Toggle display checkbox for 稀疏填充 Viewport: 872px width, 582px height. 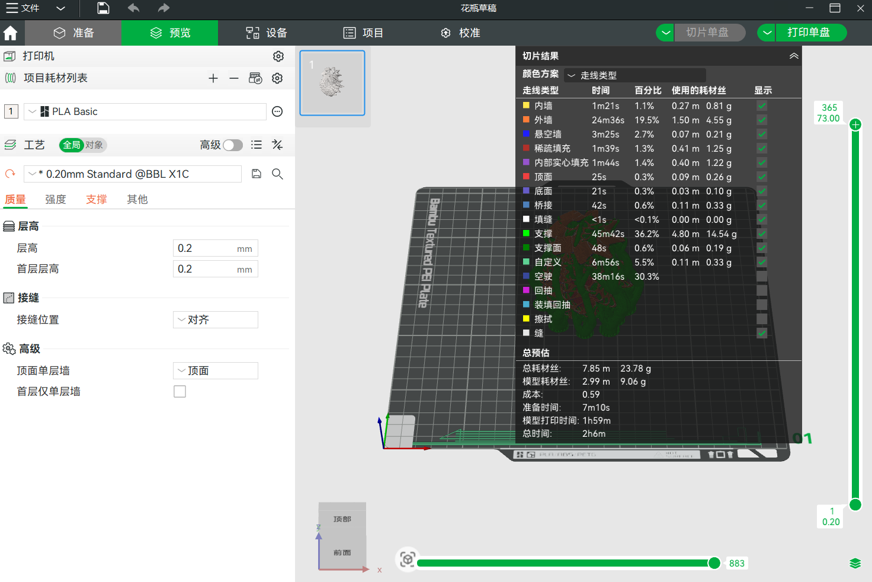(x=762, y=148)
